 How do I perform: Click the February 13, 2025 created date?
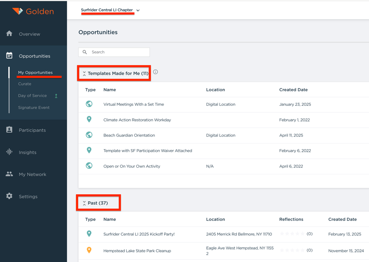[x=345, y=234]
